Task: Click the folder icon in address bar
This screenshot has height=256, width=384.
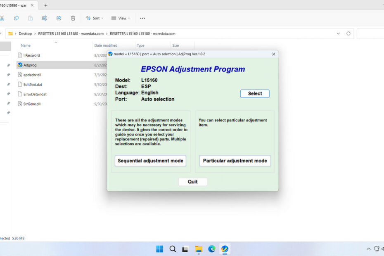Action: pos(10,33)
